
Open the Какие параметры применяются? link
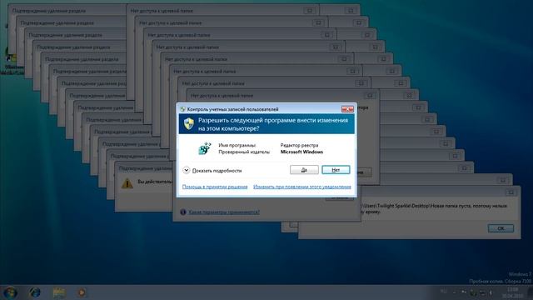click(224, 212)
